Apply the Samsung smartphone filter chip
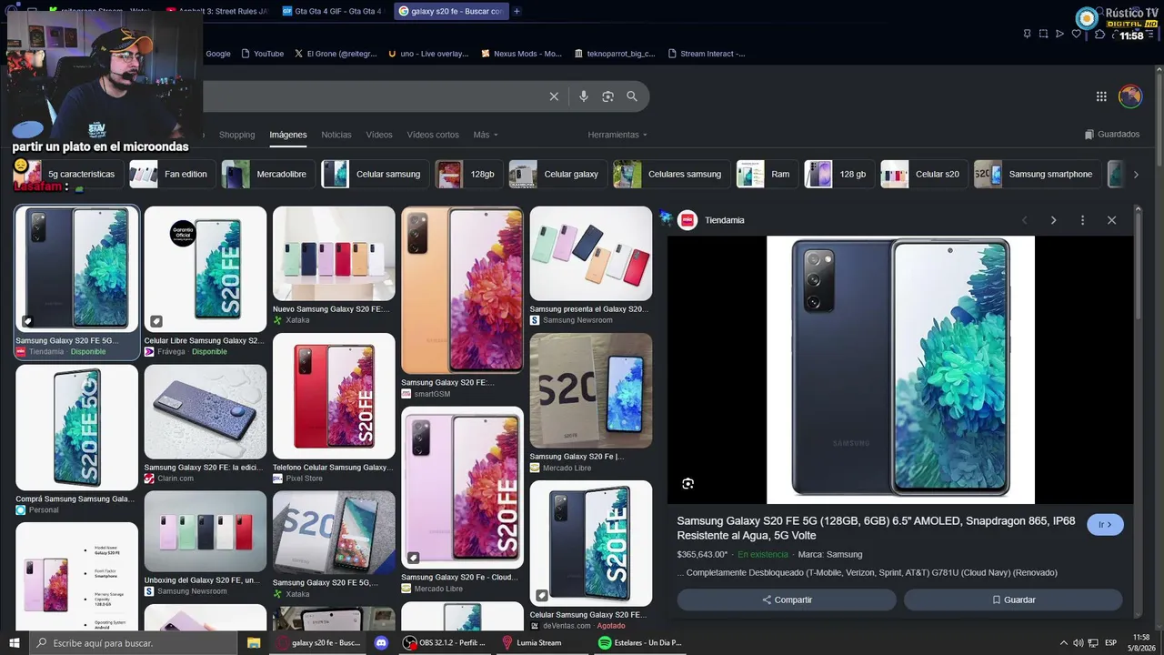Image resolution: width=1164 pixels, height=655 pixels. pyautogui.click(x=1037, y=174)
